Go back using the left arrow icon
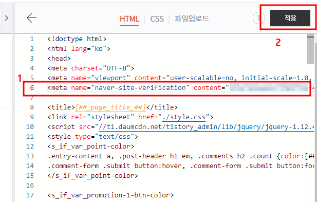This screenshot has height=202, width=317. pyautogui.click(x=31, y=18)
